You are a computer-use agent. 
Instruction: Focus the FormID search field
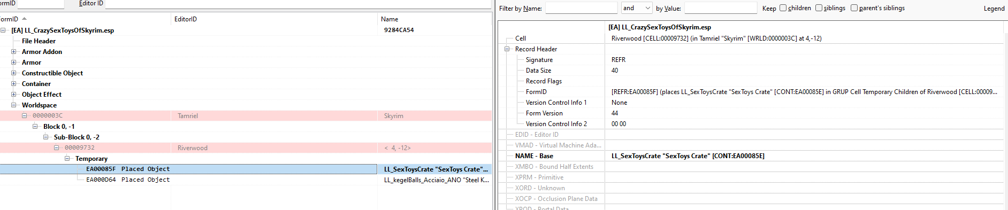point(41,4)
